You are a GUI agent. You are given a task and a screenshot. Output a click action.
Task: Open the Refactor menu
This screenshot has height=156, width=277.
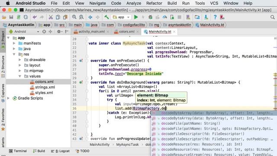coord(154,3)
